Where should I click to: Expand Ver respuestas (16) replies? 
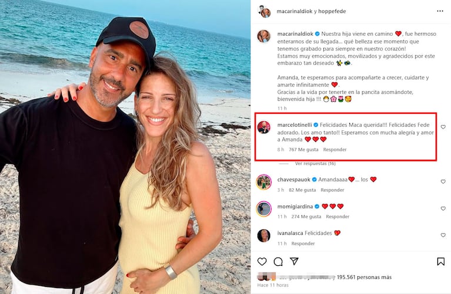point(315,164)
